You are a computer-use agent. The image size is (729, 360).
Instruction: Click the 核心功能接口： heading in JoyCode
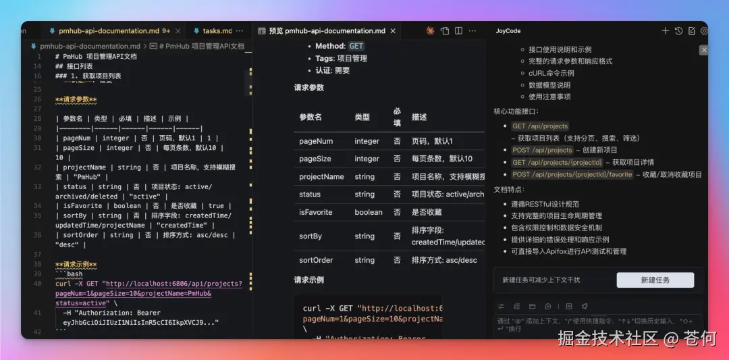point(516,111)
